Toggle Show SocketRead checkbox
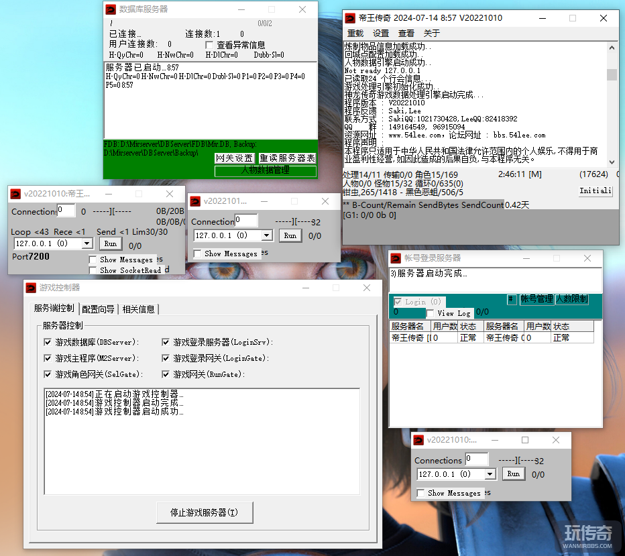This screenshot has height=556, width=625. point(93,271)
